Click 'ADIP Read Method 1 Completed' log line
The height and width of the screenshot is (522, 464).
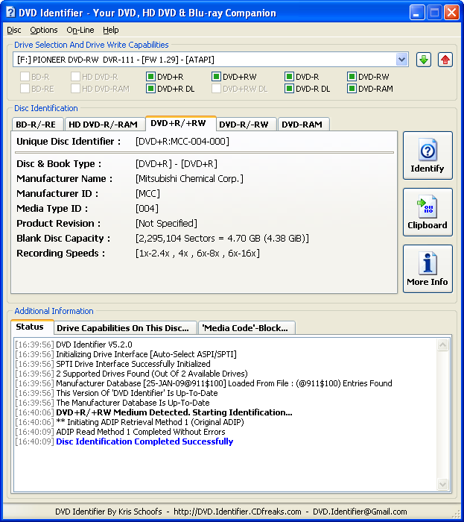tap(141, 432)
